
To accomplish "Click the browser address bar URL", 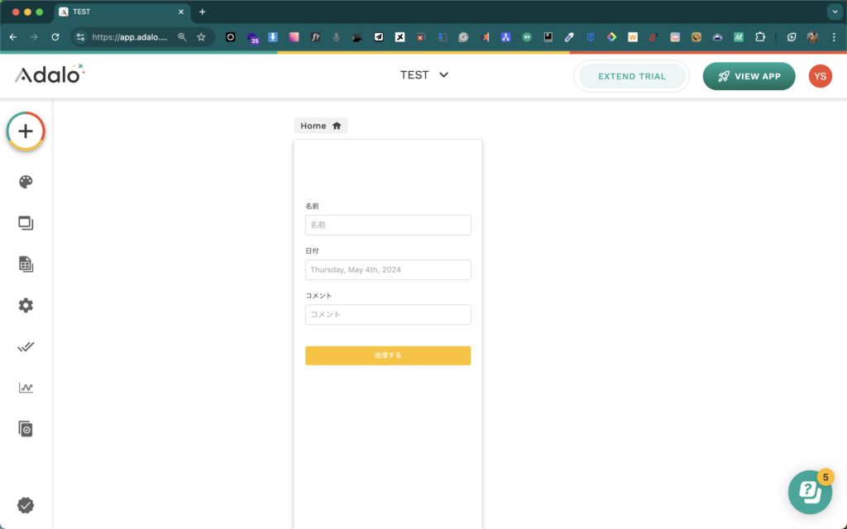I will 130,37.
